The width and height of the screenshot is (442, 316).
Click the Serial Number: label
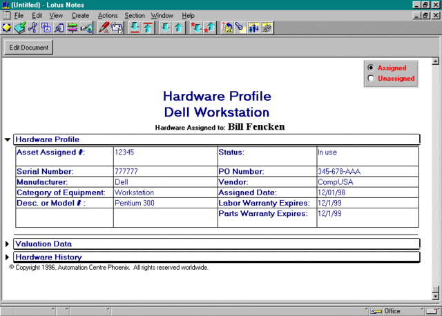[x=45, y=172]
